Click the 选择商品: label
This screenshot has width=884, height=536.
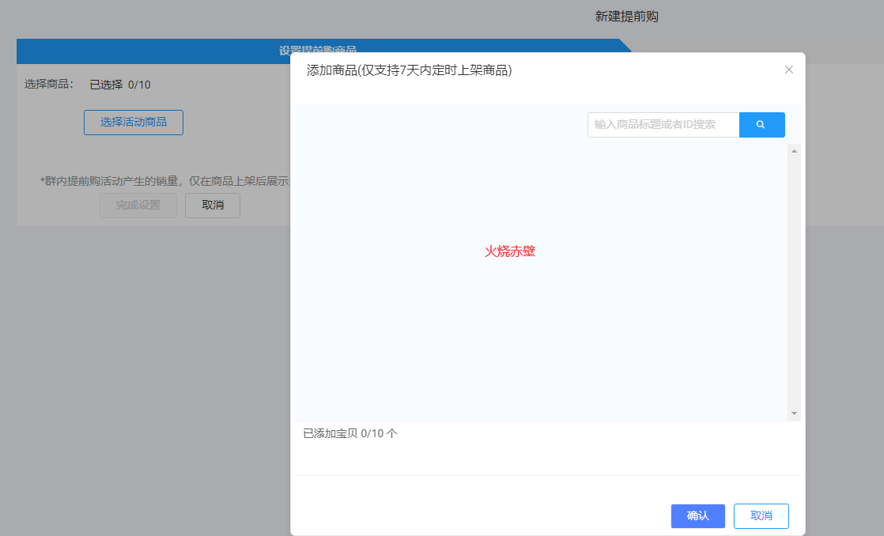(49, 85)
